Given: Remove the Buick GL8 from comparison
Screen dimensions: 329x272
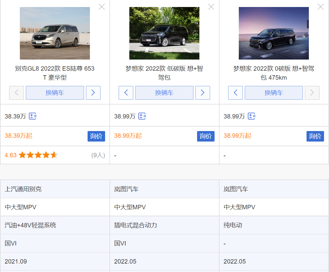Looking at the screenshot, I should click(x=102, y=6).
